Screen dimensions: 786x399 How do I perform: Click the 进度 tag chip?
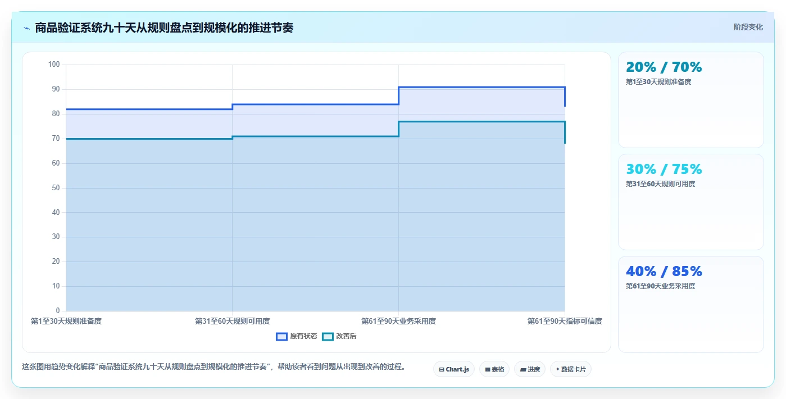530,369
